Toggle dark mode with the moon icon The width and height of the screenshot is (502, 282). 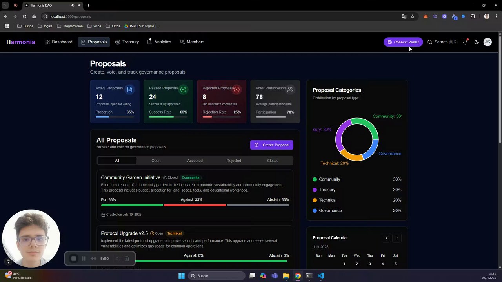click(477, 42)
